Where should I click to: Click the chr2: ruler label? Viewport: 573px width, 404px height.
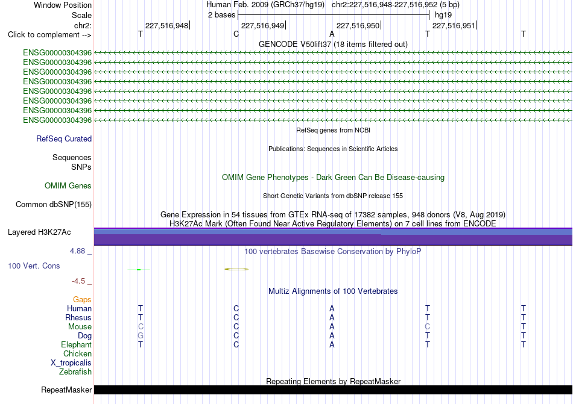pos(83,25)
